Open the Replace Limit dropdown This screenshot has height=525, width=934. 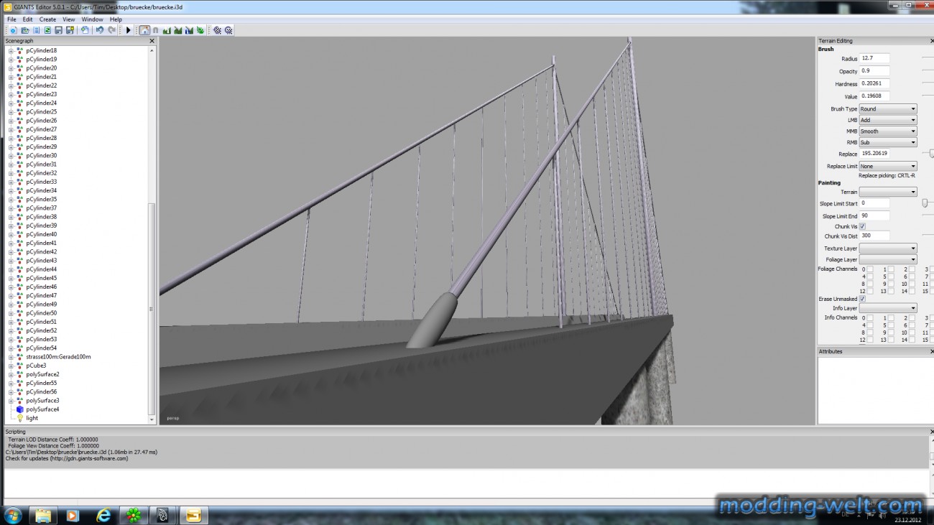click(888, 166)
